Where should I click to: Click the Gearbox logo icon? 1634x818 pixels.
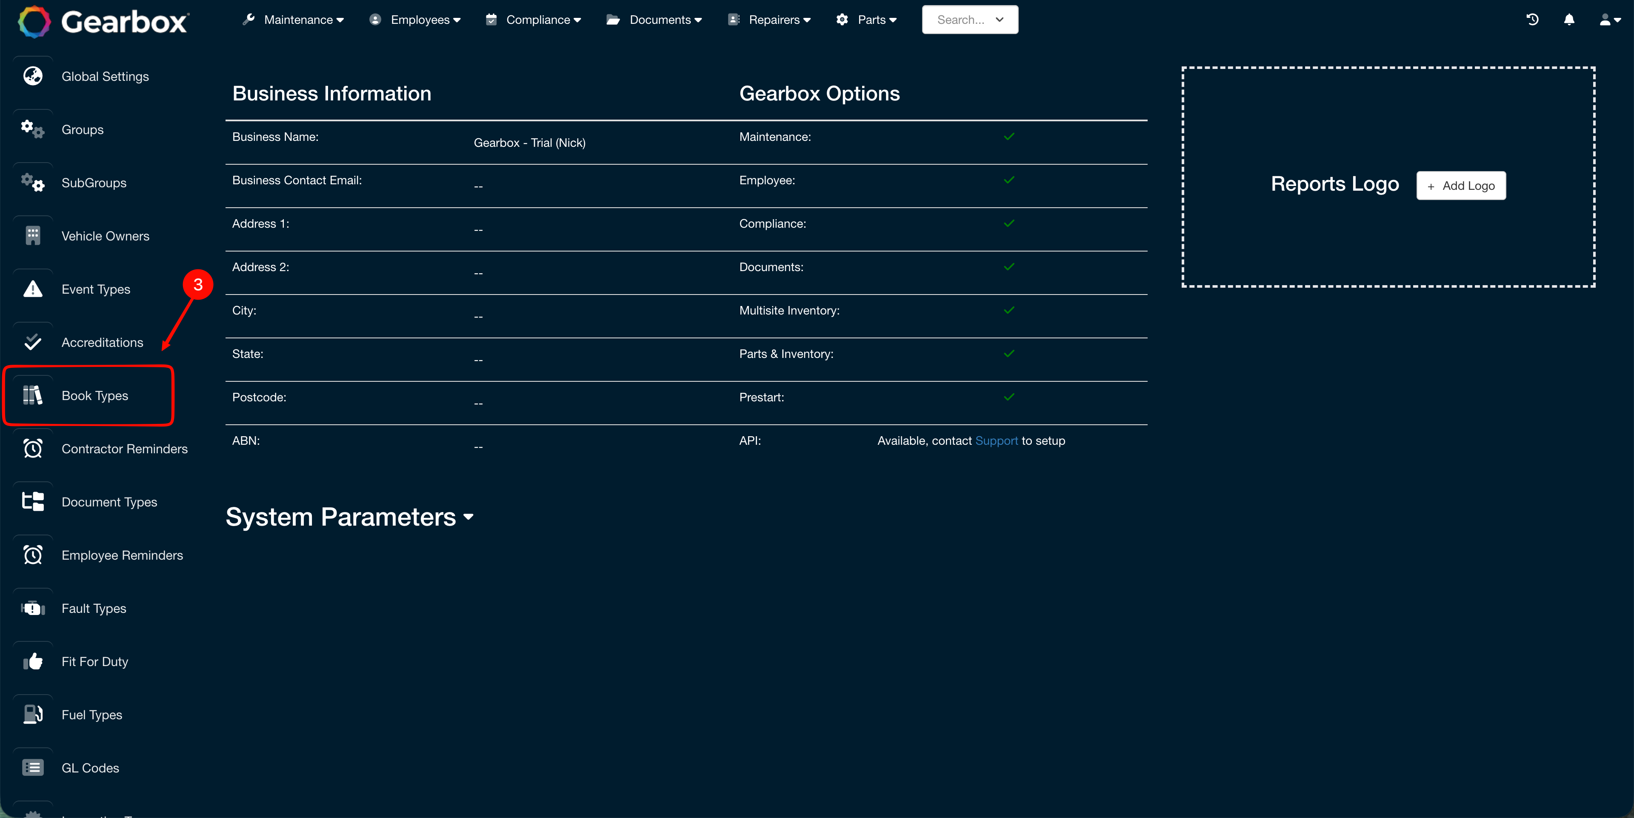[x=34, y=22]
